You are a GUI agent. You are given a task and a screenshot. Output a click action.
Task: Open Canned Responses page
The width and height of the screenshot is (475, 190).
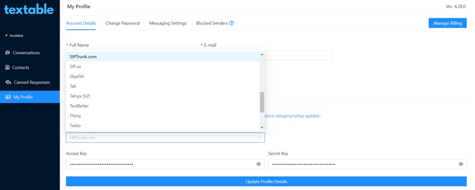(30, 82)
